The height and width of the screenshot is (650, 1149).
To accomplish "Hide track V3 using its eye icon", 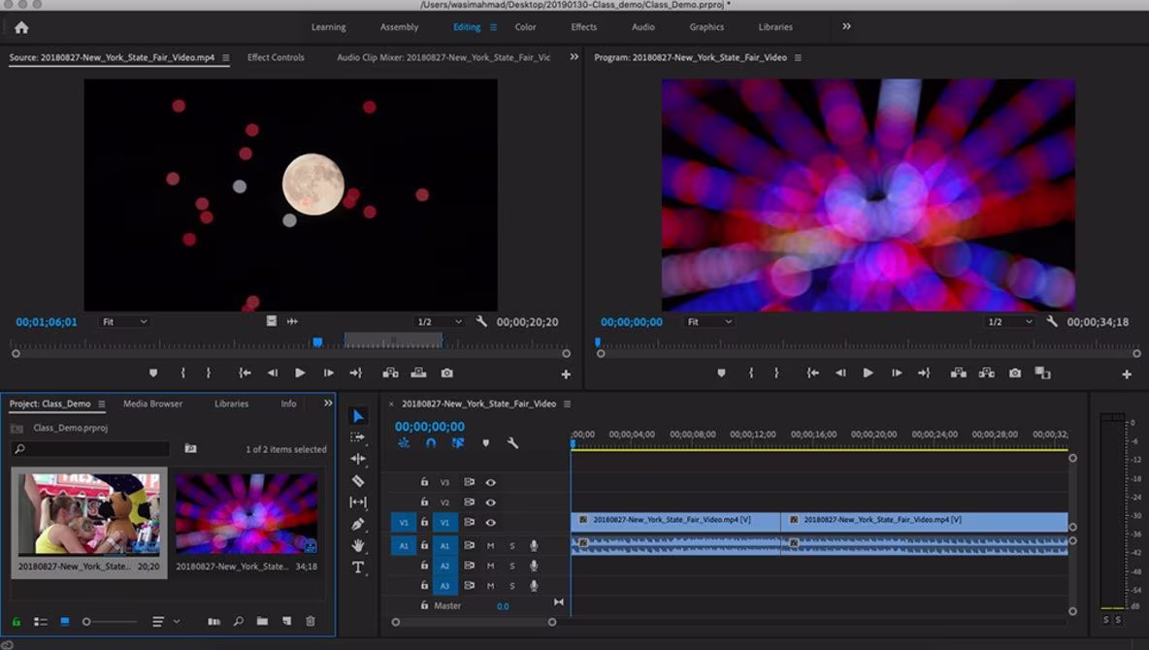I will (491, 482).
